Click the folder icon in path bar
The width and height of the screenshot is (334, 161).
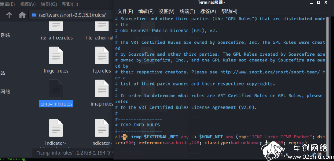(x=34, y=15)
